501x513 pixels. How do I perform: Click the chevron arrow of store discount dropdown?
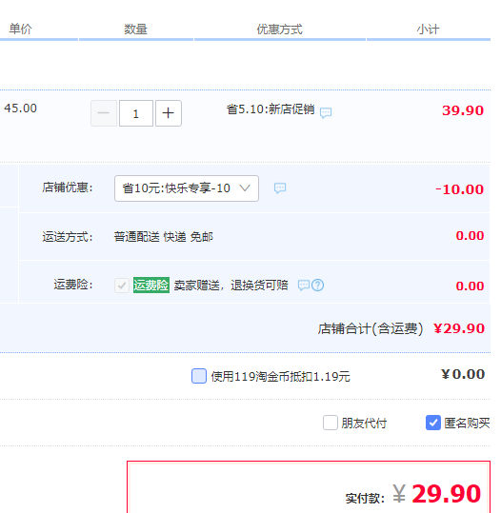point(245,188)
